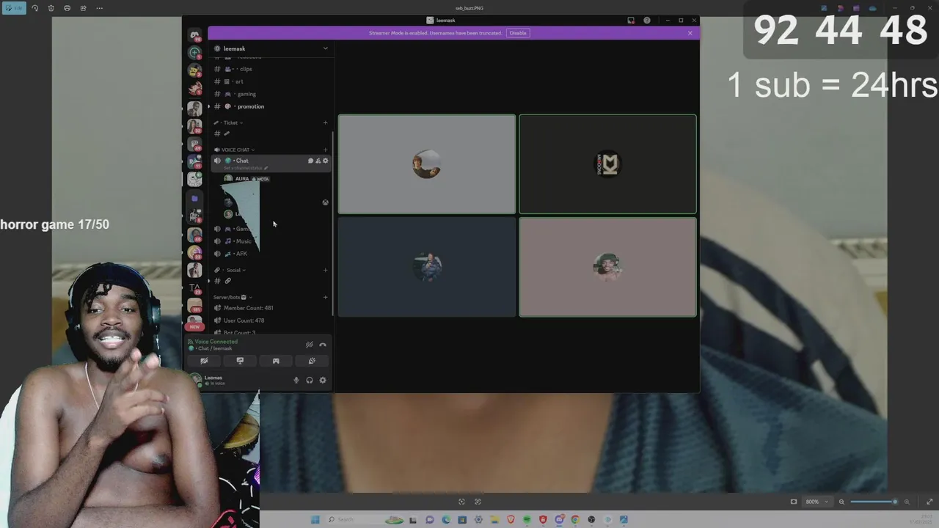939x528 pixels.
Task: Open more options in Photos top bar
Action: (x=99, y=8)
